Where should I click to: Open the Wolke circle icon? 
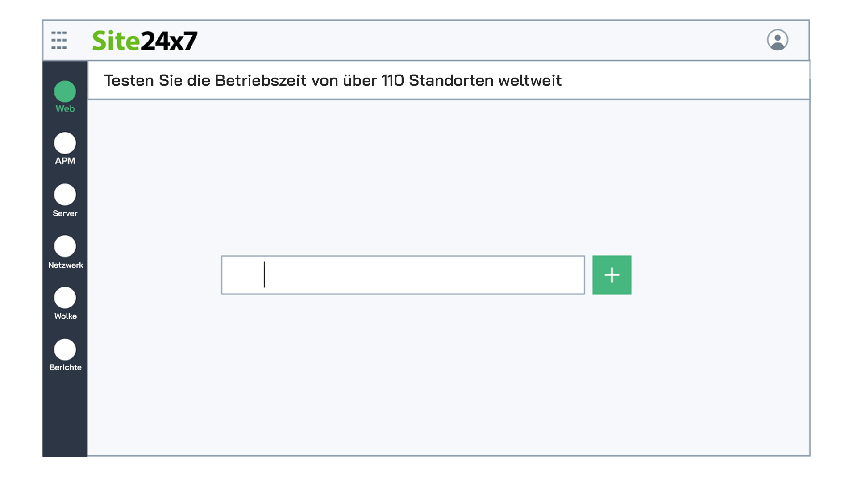coord(65,298)
